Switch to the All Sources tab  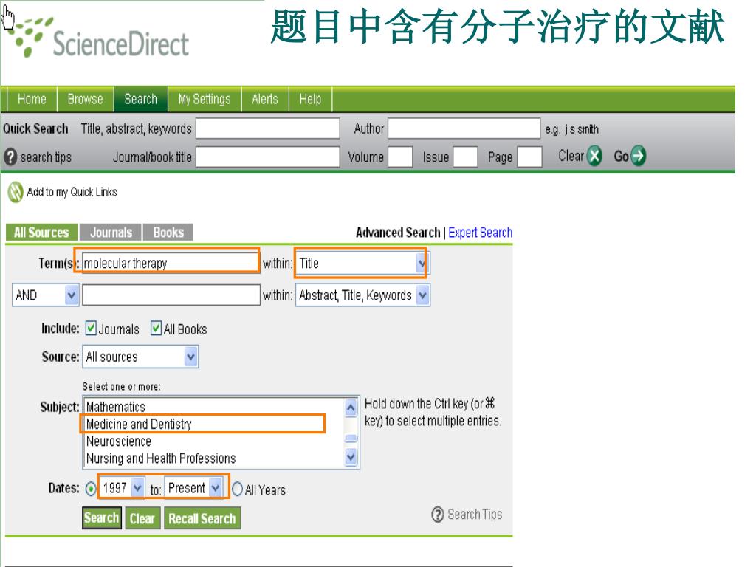tap(41, 233)
